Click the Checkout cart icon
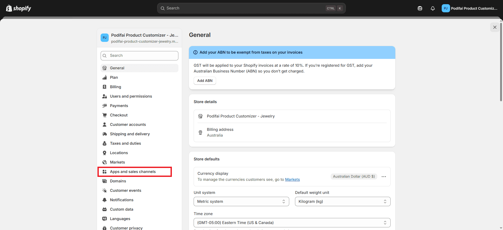 click(x=105, y=115)
